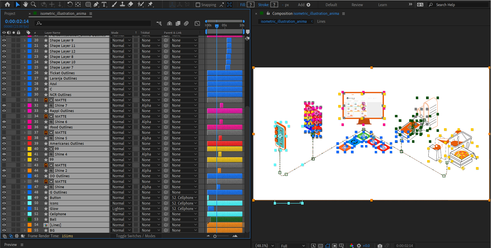491x248 pixels.
Task: Select the Selection tool arrow
Action: (17, 4)
